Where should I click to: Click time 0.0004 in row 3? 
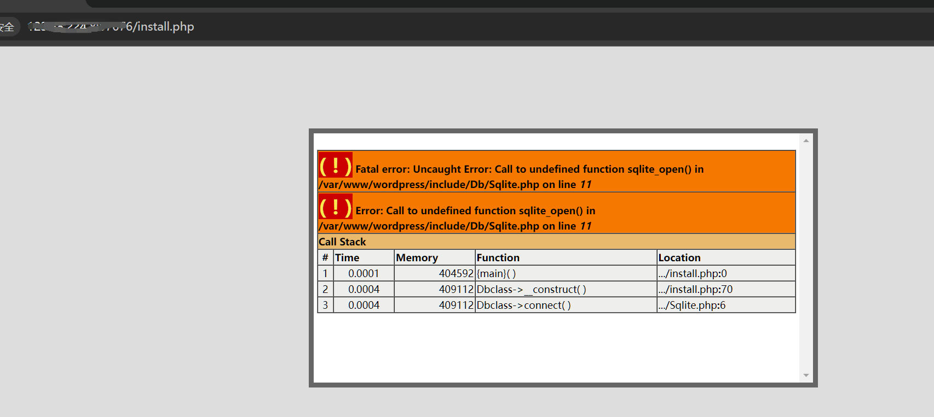point(364,305)
